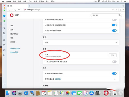
Task: Open a new tab with plus button
Action: 30,6
